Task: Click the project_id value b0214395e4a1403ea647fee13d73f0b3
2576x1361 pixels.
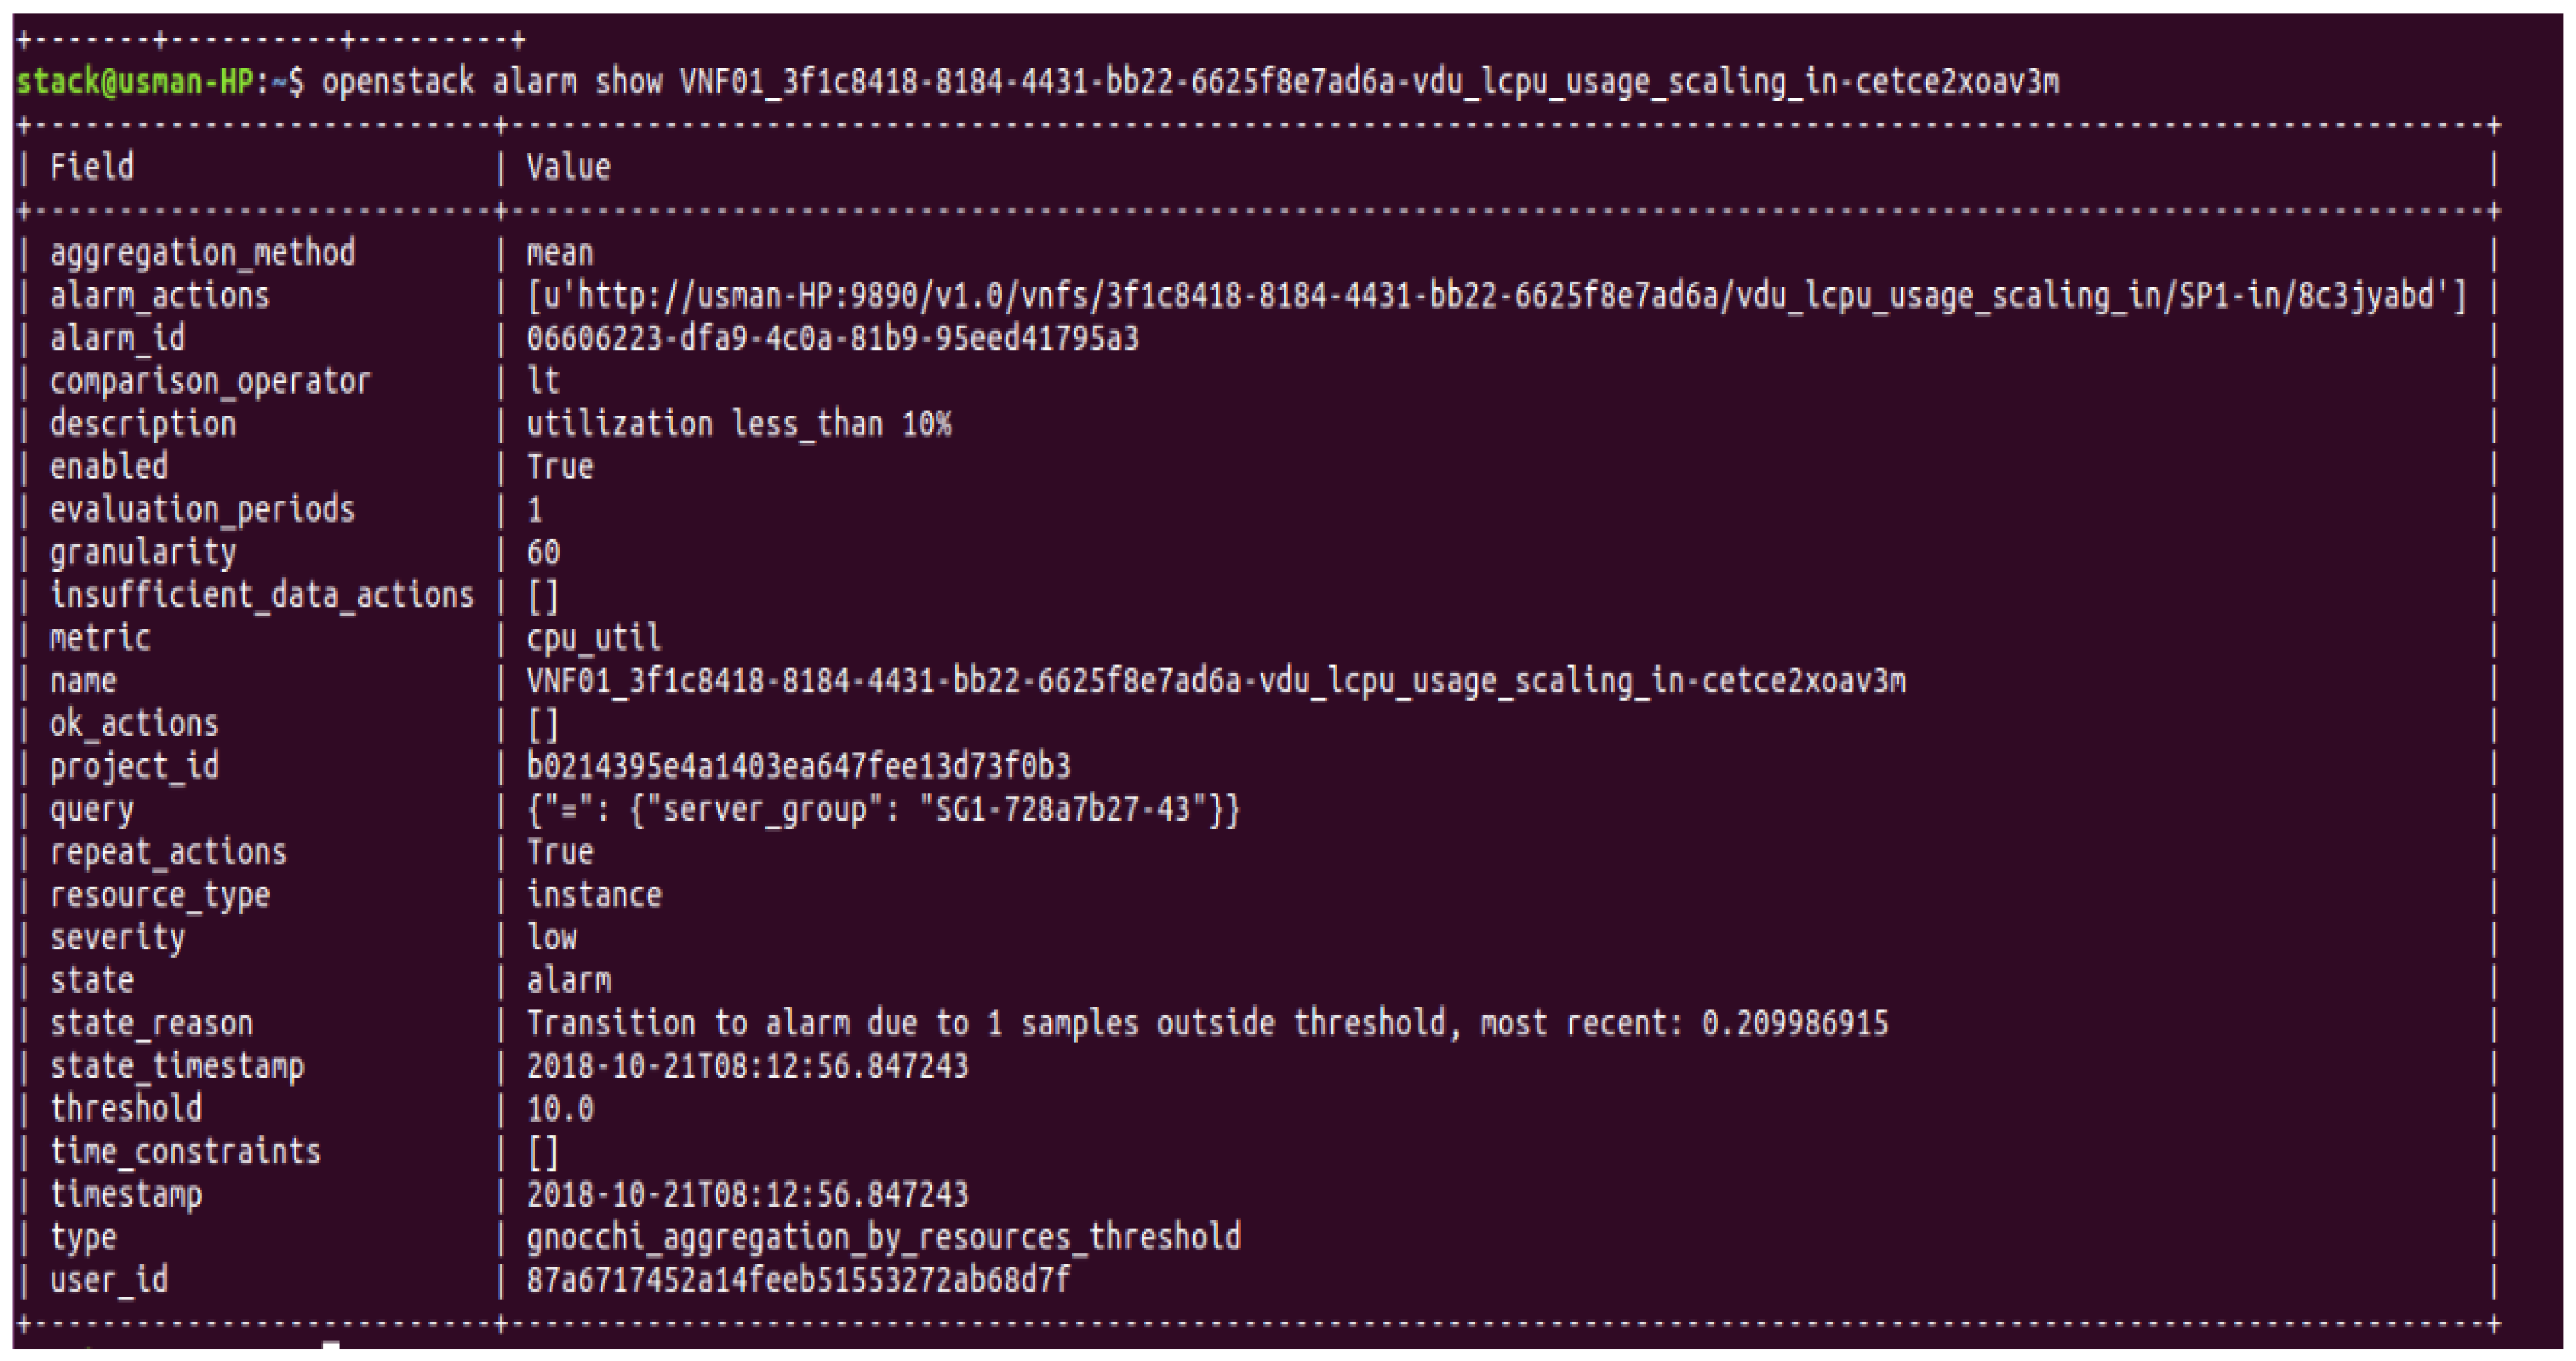Action: click(798, 766)
